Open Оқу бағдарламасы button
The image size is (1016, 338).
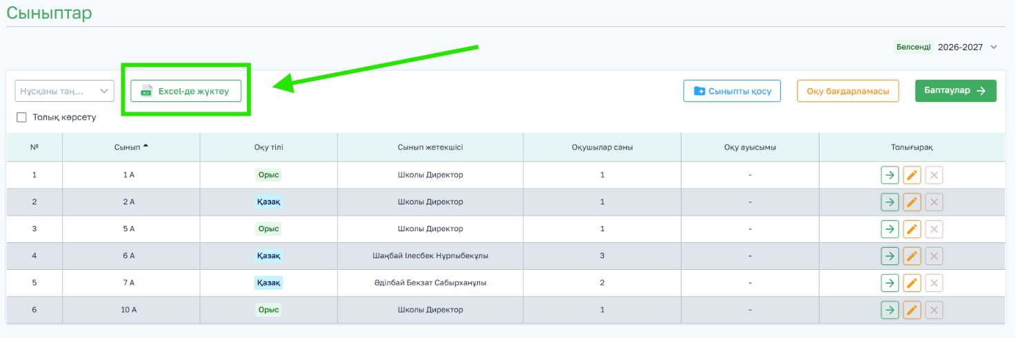click(848, 91)
